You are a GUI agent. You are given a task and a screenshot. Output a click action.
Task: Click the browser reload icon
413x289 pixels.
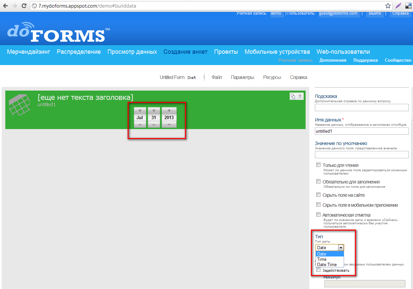tap(24, 6)
